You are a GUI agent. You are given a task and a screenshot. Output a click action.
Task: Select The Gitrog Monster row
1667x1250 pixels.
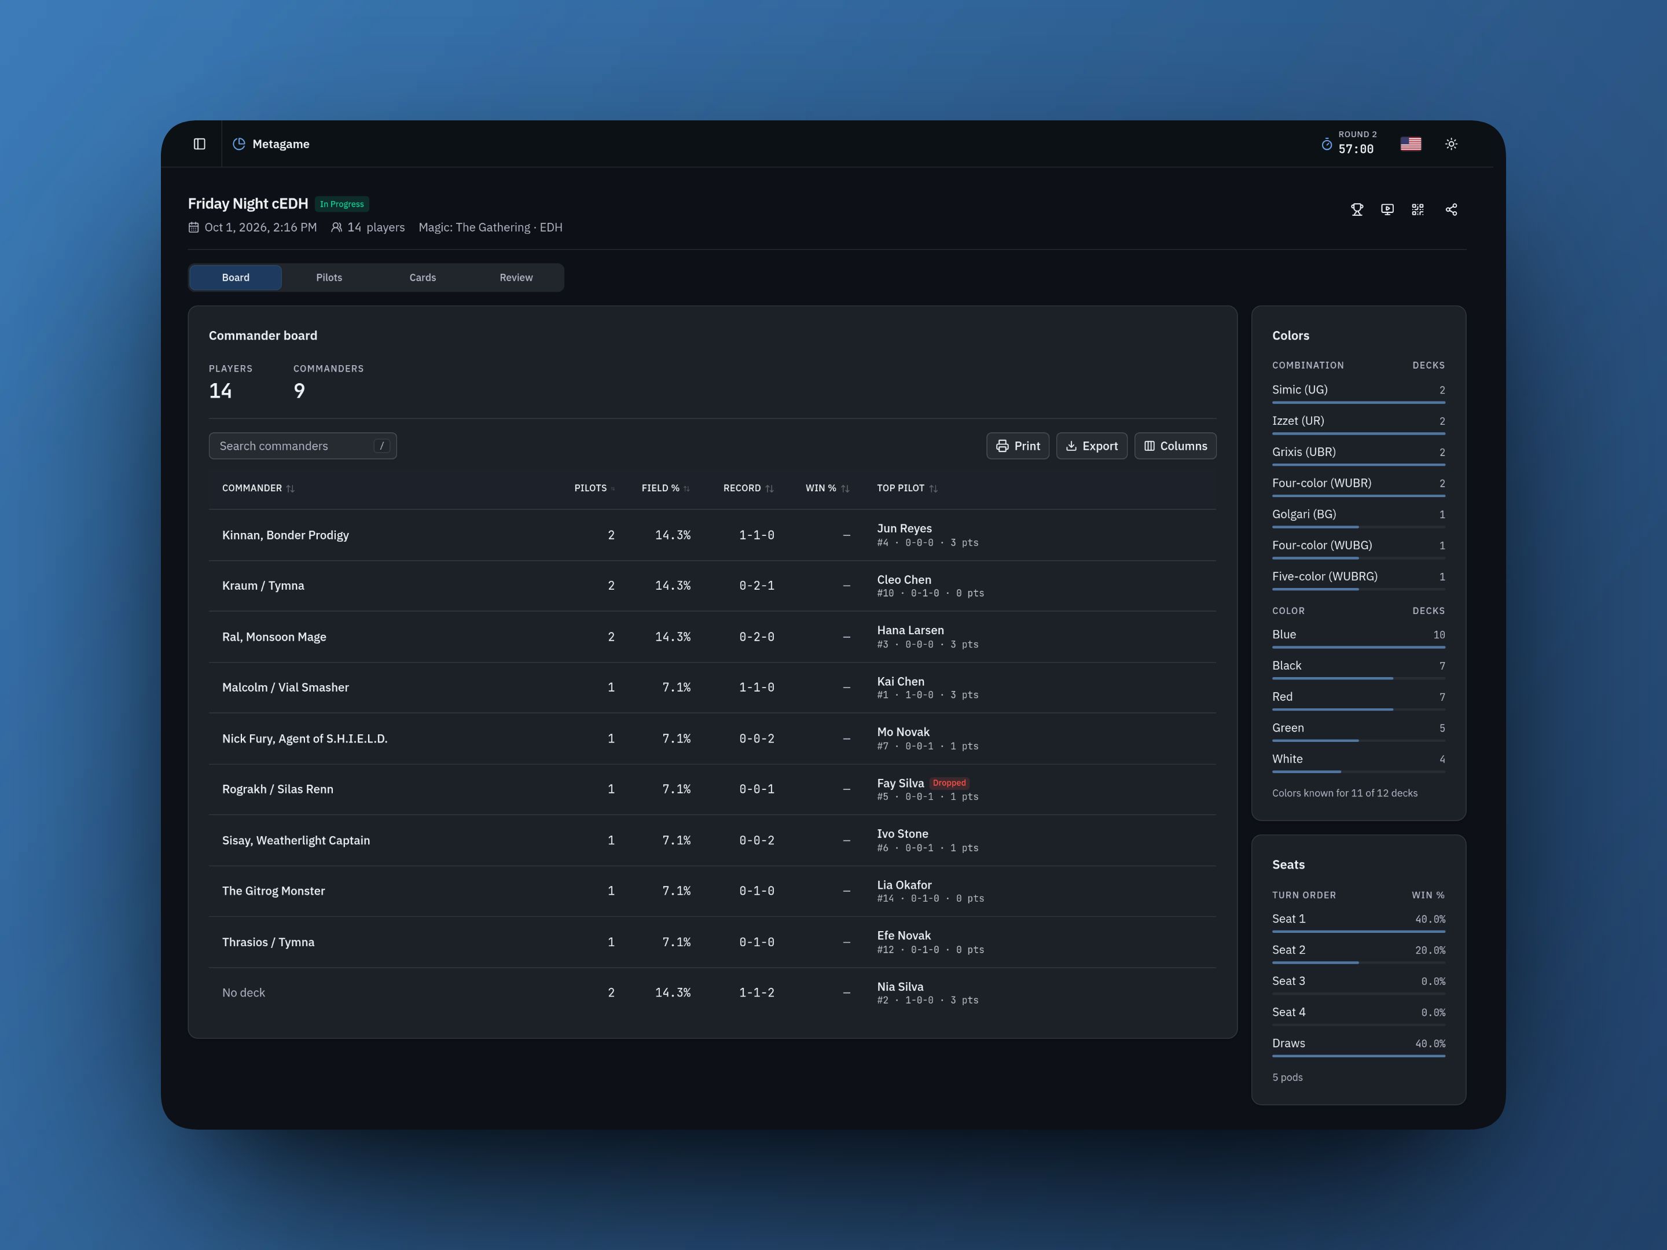coord(712,891)
